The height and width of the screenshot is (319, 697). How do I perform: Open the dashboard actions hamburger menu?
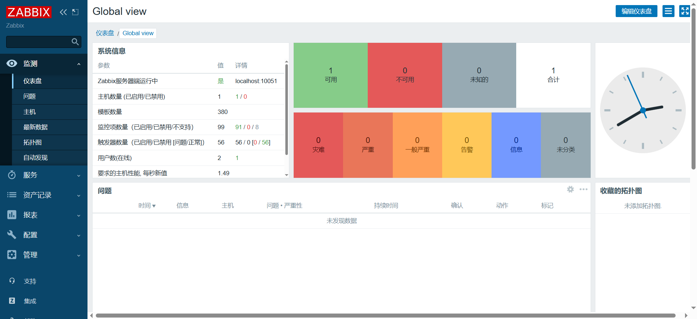tap(668, 11)
